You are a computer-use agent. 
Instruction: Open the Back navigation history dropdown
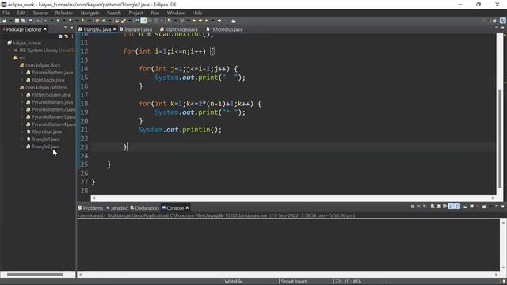click(213, 21)
